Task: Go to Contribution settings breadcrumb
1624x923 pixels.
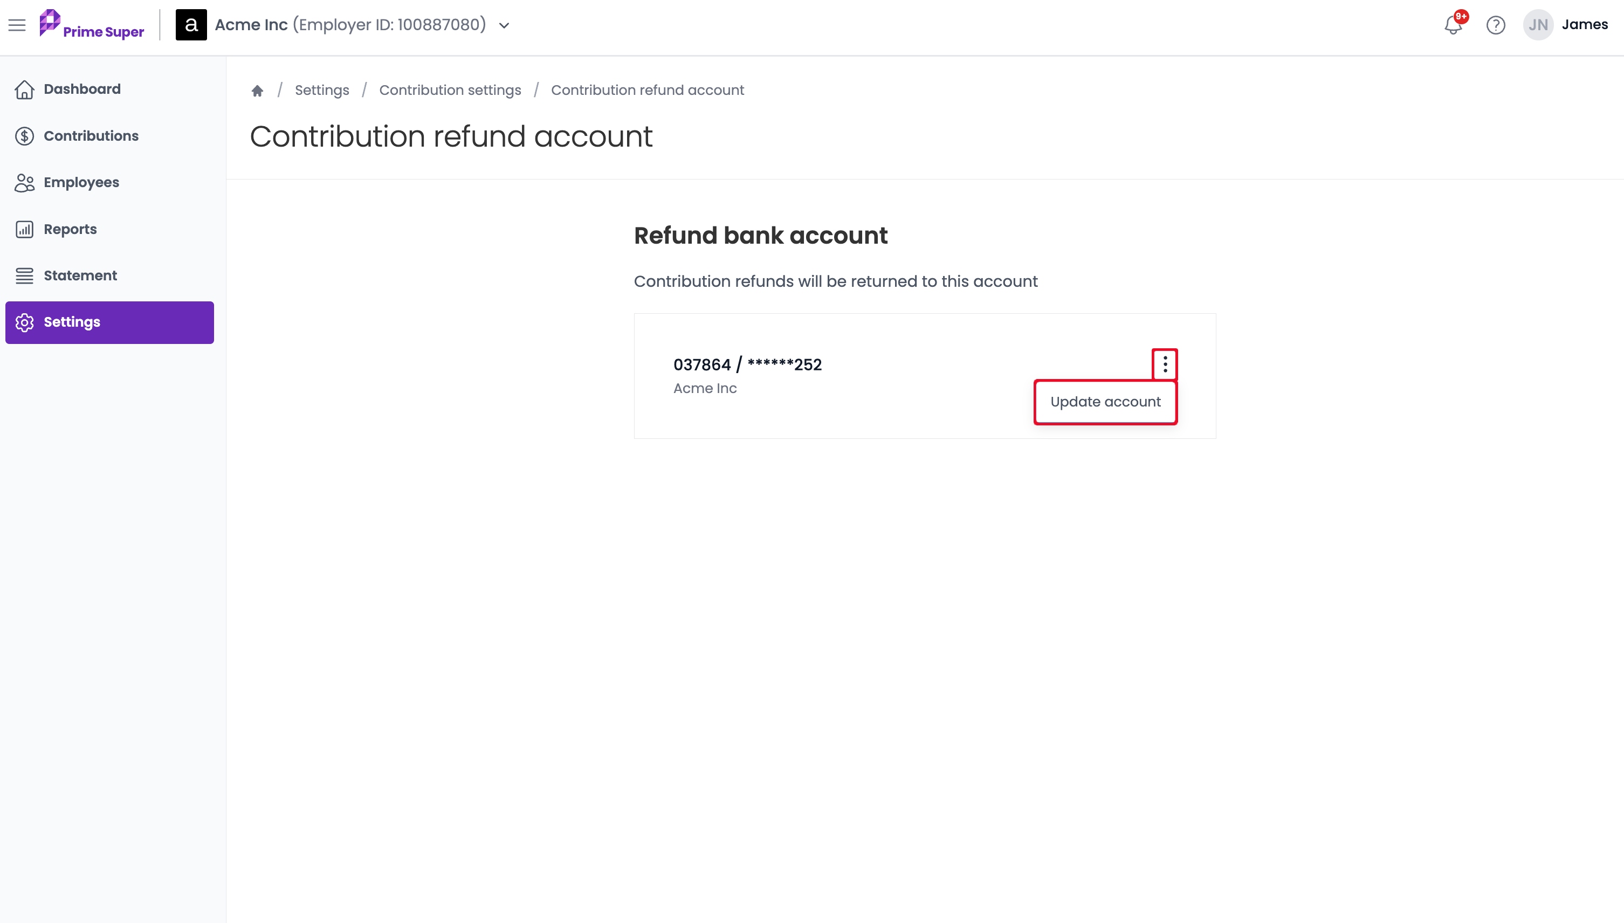Action: click(x=450, y=90)
